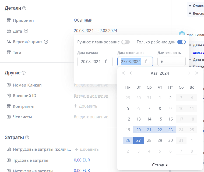Click the help icon beside Затраты heading

27,137
